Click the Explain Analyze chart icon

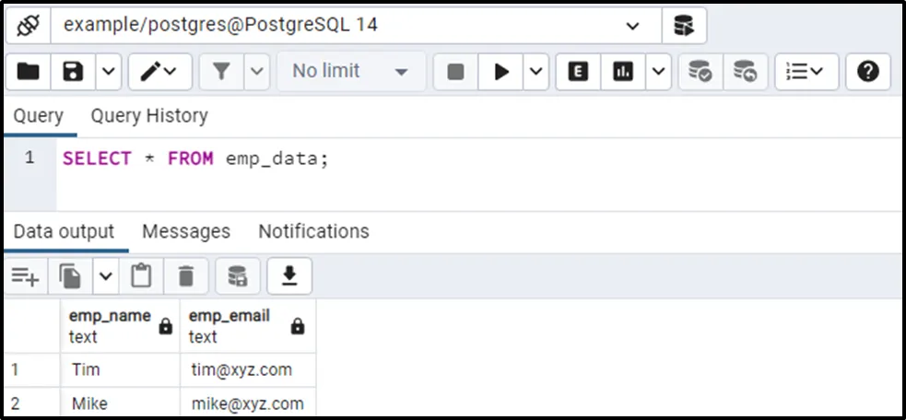point(623,71)
